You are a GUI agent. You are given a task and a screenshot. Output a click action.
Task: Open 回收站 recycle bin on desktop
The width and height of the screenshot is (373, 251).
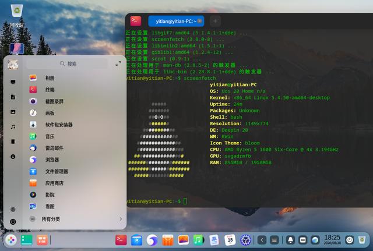17,15
